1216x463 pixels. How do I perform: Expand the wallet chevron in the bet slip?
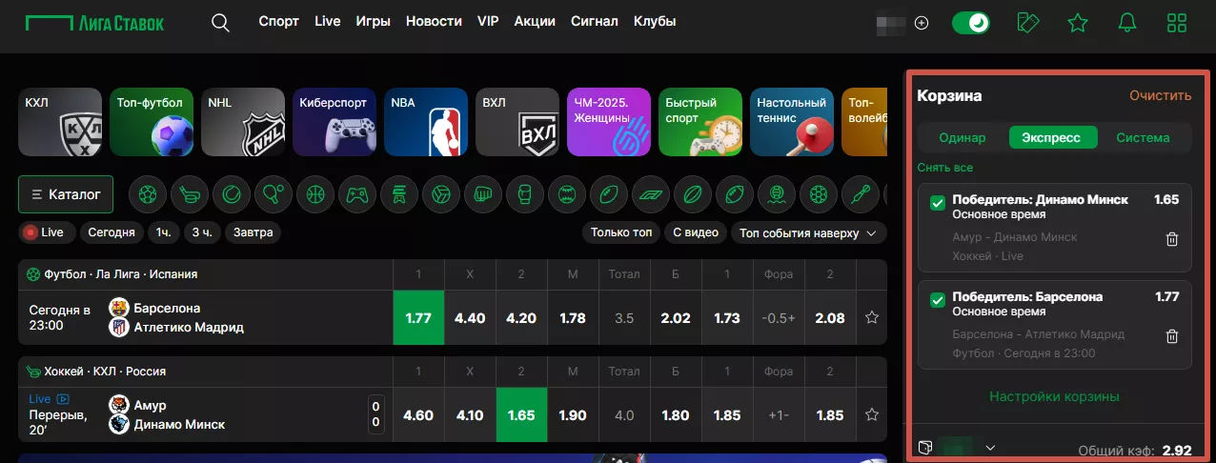991,448
